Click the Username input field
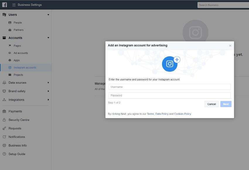The image size is (249, 170). click(170, 87)
